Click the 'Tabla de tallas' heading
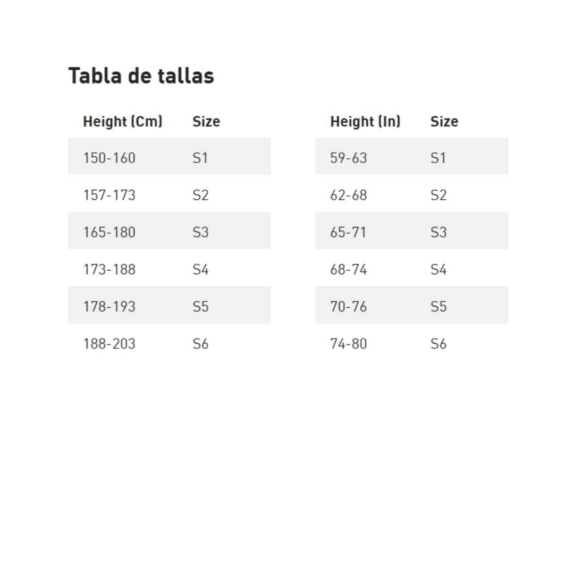The width and height of the screenshot is (574, 574). click(141, 76)
